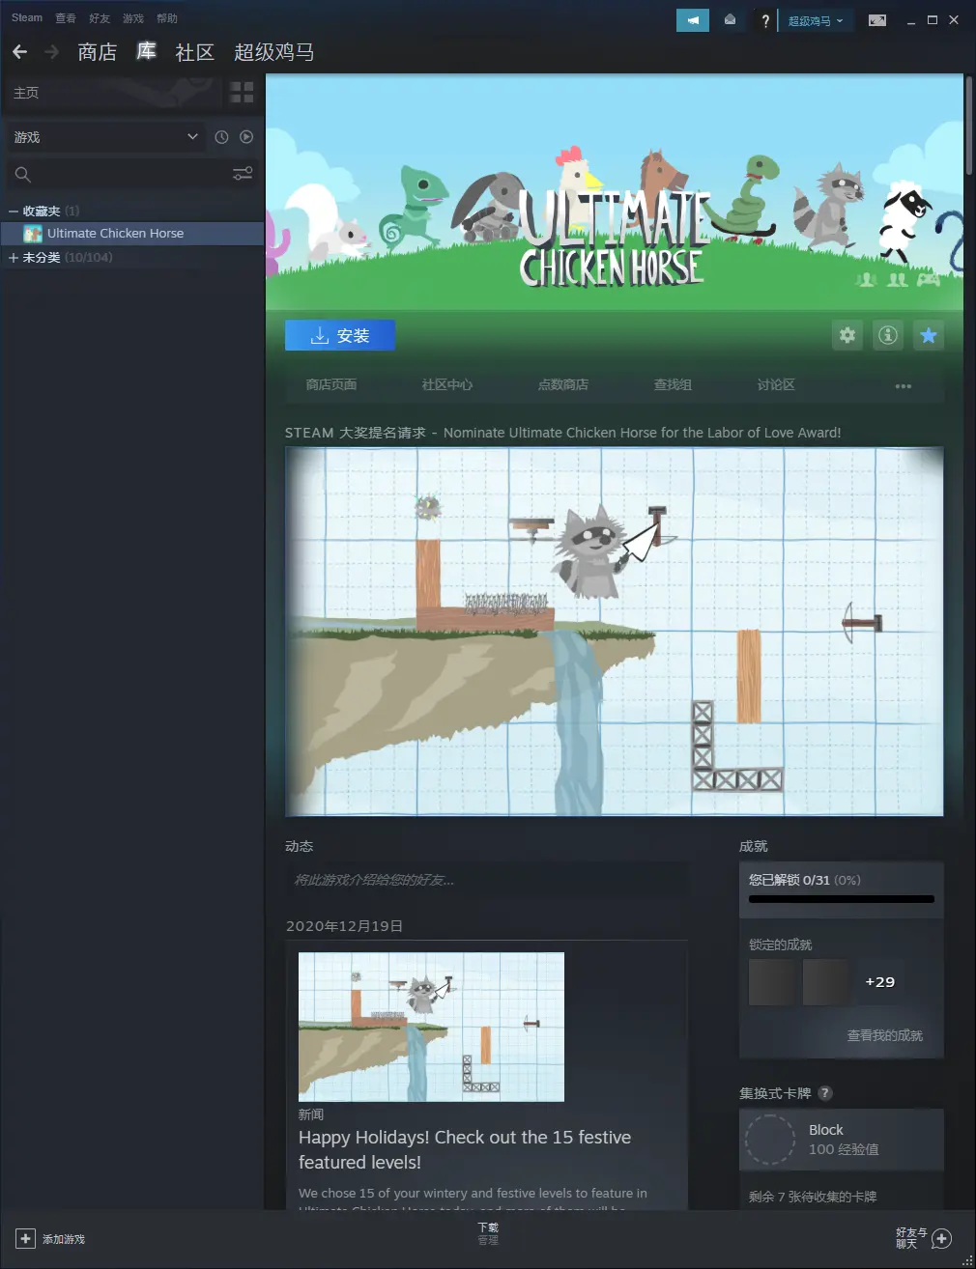The image size is (976, 1269).
Task: Open the 好友 menu
Action: (x=100, y=18)
